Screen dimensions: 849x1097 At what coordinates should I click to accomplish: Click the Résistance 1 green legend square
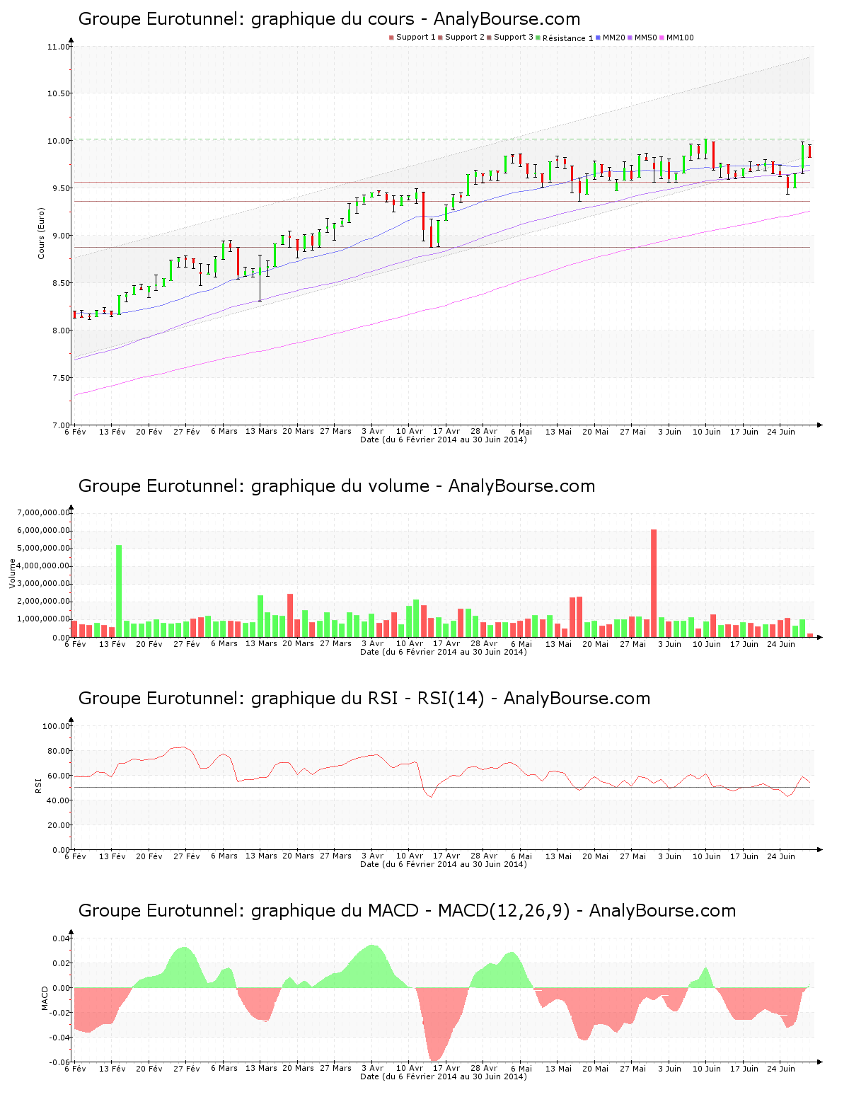coord(538,38)
